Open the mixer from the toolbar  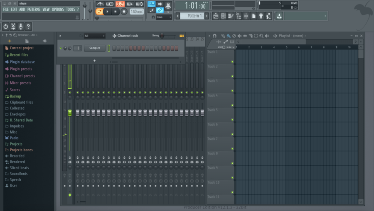click(x=246, y=16)
